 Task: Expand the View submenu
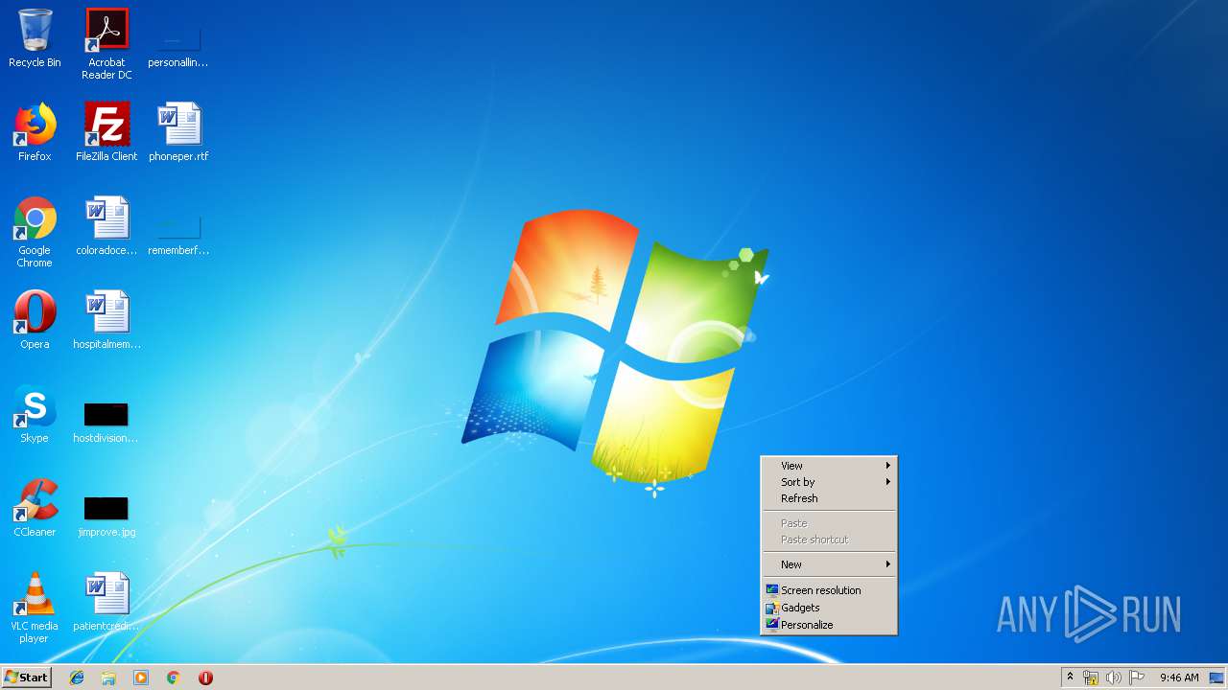click(x=829, y=466)
